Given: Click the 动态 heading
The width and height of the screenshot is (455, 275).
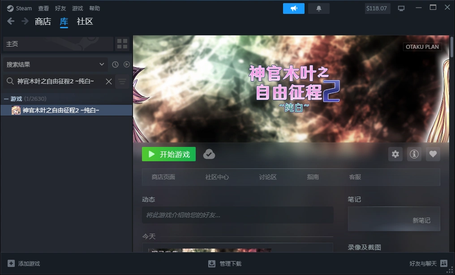Looking at the screenshot, I should coord(148,199).
